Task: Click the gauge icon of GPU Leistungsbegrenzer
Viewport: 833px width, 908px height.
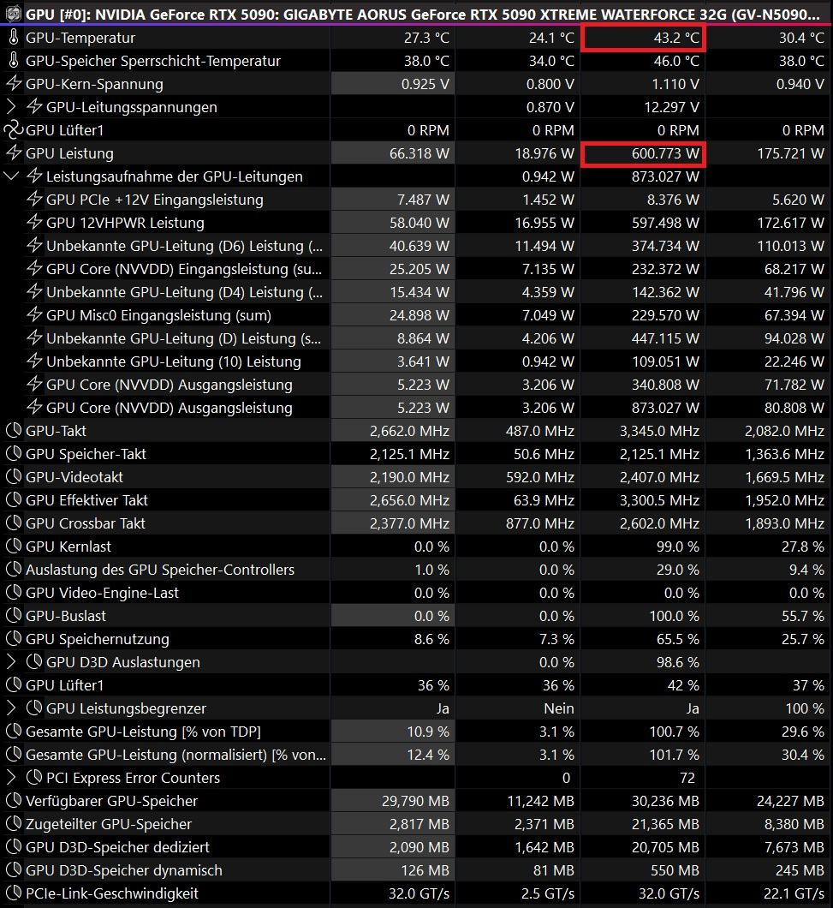Action: coord(34,708)
